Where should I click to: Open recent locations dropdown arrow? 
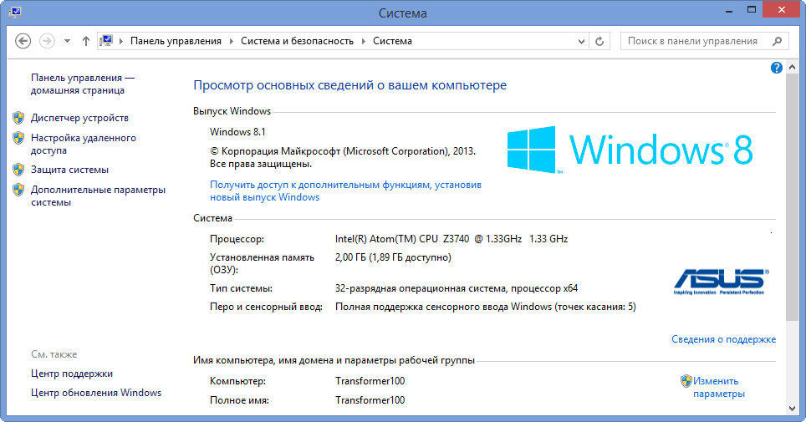tap(68, 41)
